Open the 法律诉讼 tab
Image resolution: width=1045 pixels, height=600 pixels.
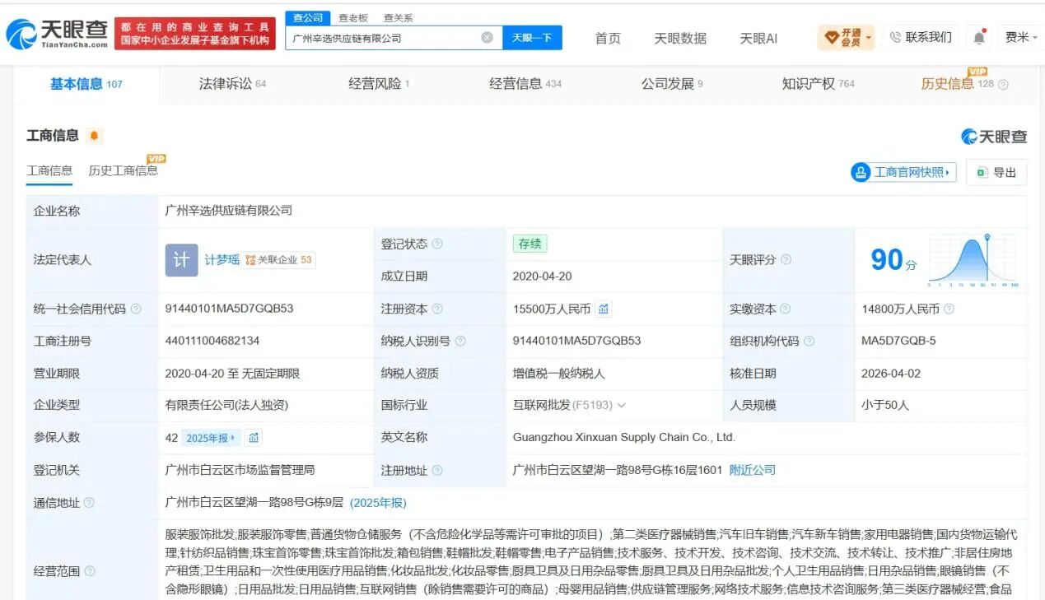232,84
